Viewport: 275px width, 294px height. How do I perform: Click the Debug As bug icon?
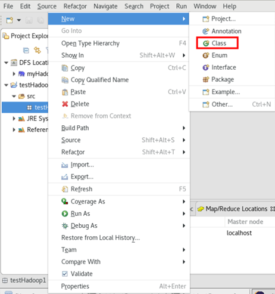point(65,226)
